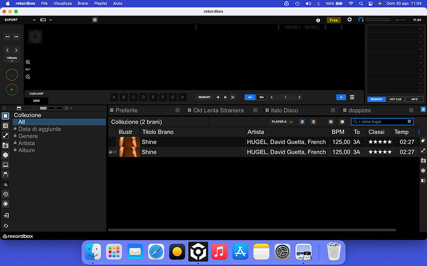
Task: Click the cloud sync refresh icon
Action: tap(6, 226)
